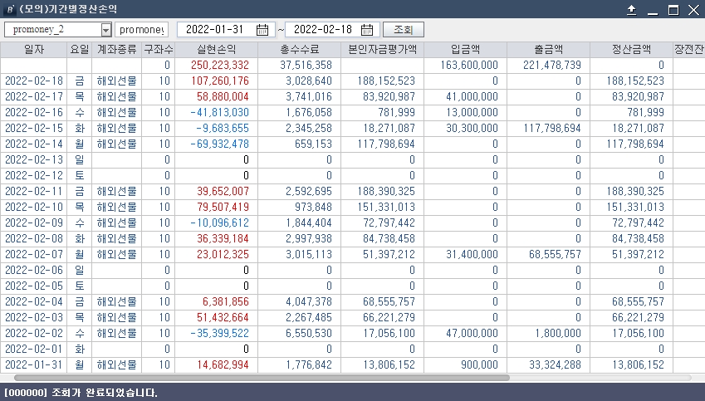
Task: Close the period settlement window
Action: pos(693,10)
